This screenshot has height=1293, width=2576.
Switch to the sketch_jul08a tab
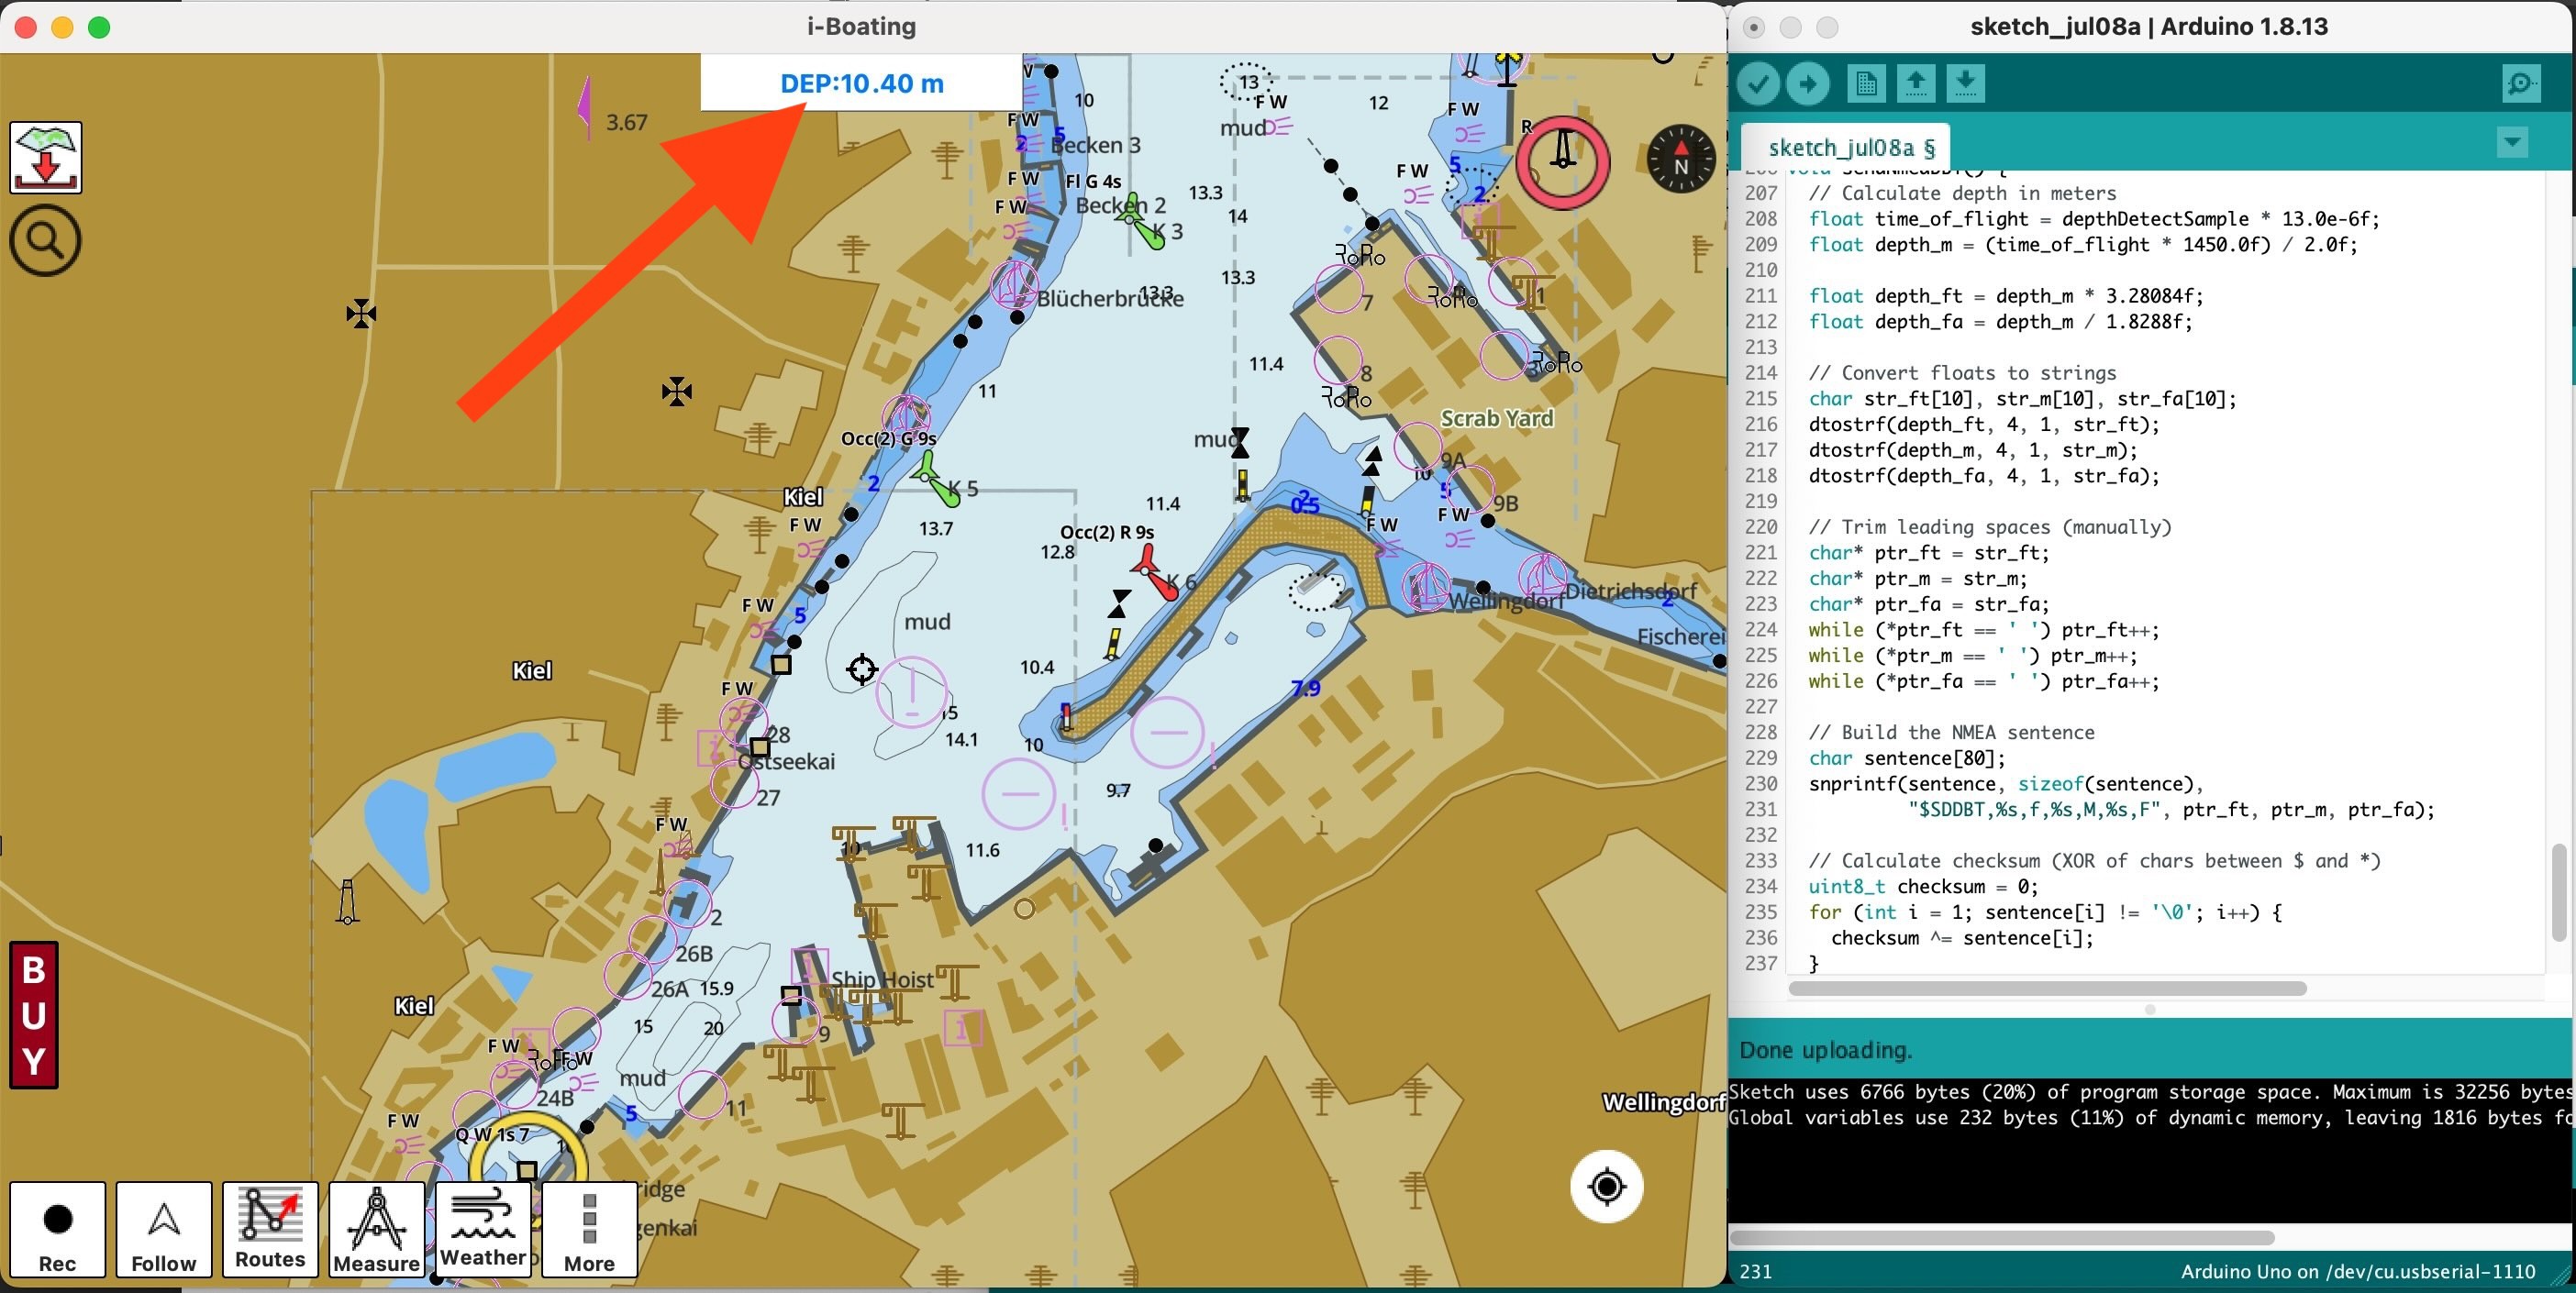(1849, 147)
